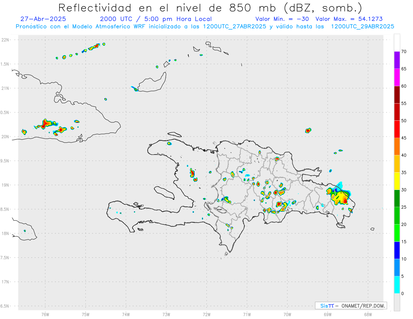The image size is (413, 319).
Task: Click the '22N' latitude label
Action: [x=5, y=40]
